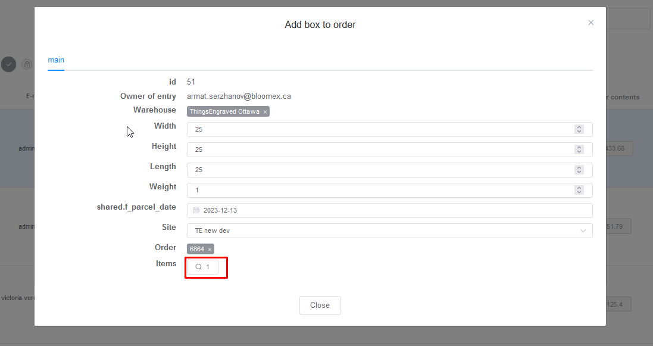Viewport: 653px width, 346px height.
Task: Focus the Width input showing 25
Action: tap(389, 129)
